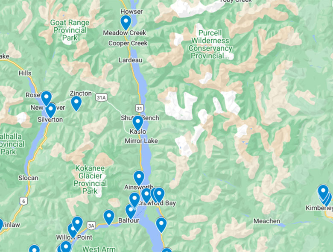Select the Purcell Wilderness Conservancy label
Image resolution: width=333 pixels, height=252 pixels.
(210, 44)
